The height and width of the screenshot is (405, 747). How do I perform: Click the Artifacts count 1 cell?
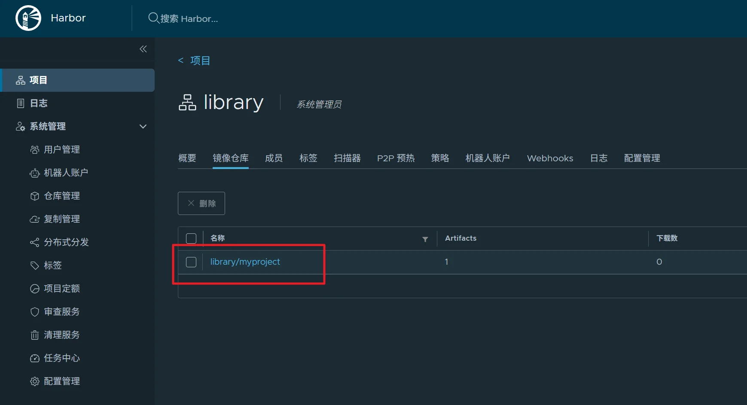(446, 262)
